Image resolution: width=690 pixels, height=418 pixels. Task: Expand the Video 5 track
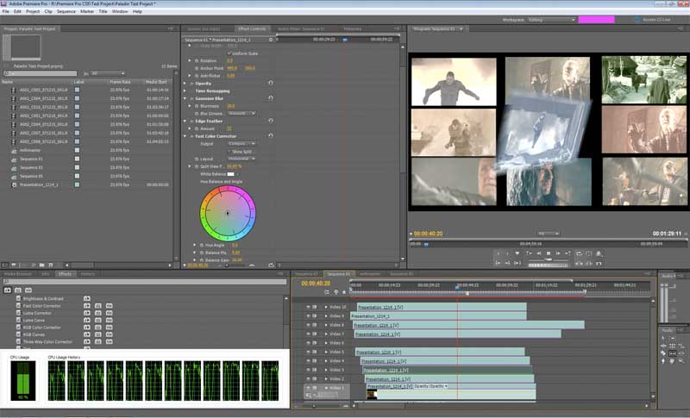pos(325,352)
